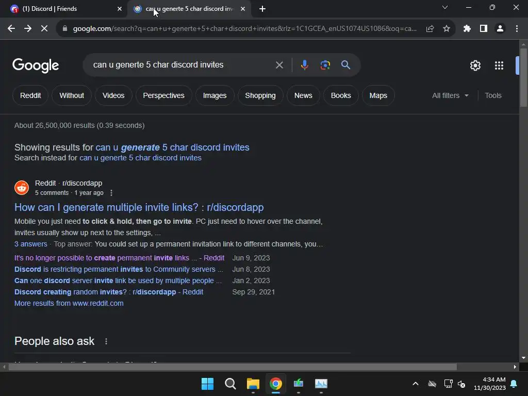The height and width of the screenshot is (396, 528).
Task: Open Chrome profile menu
Action: coord(500,29)
